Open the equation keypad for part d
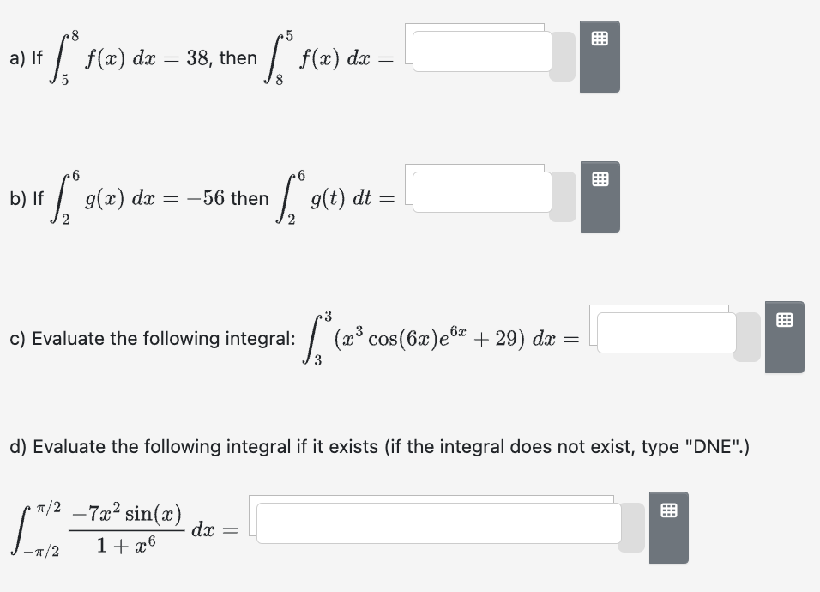 (669, 527)
